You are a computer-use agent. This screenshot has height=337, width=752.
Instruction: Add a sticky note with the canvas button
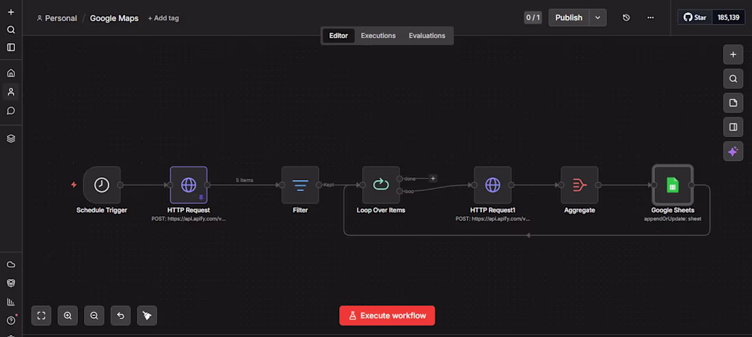pyautogui.click(x=733, y=103)
